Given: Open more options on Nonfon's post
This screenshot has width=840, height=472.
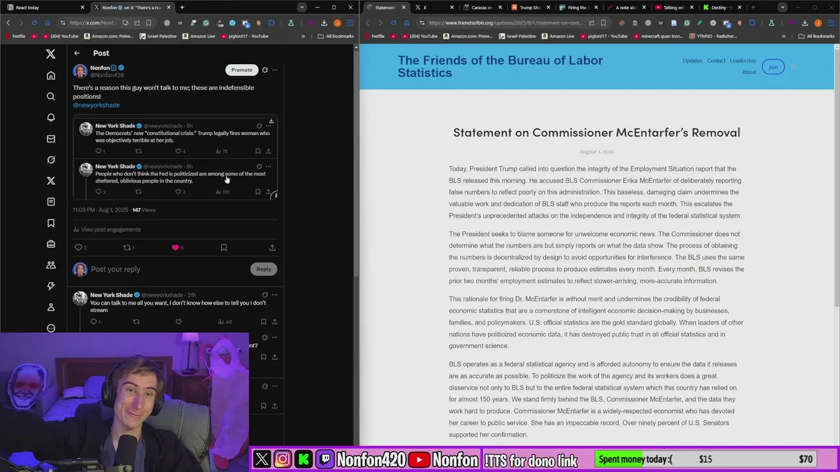Looking at the screenshot, I should pyautogui.click(x=274, y=69).
